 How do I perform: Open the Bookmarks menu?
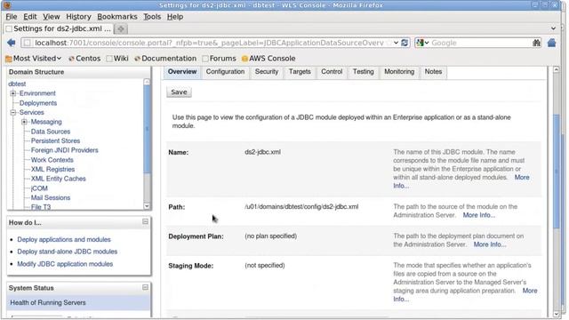[x=117, y=17]
